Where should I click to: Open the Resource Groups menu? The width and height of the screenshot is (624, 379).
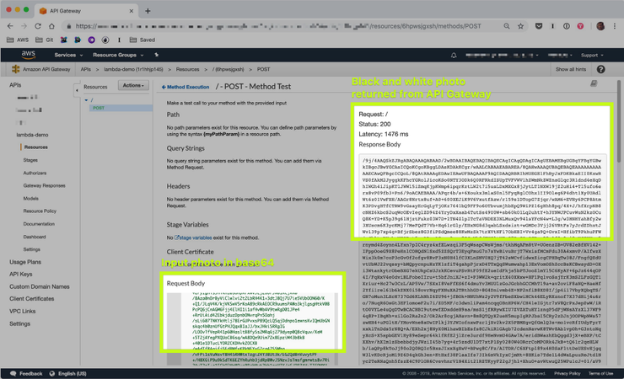(x=118, y=56)
